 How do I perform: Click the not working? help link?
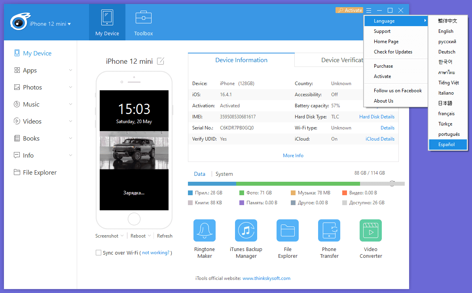(x=156, y=253)
